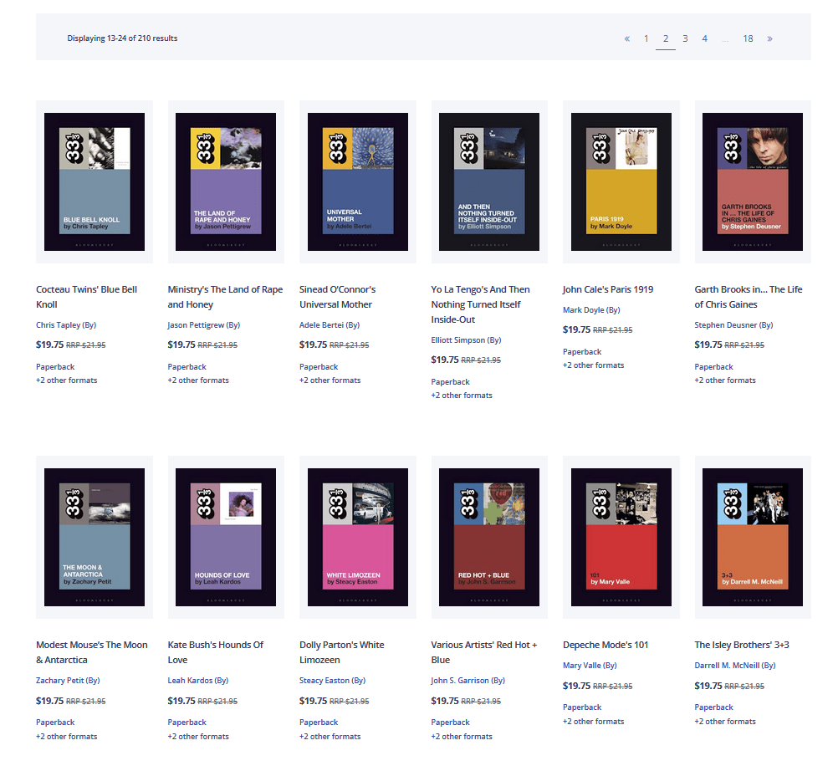Show +2 other formats for Depeche Mode's 101
This screenshot has height=771, width=838.
point(593,721)
